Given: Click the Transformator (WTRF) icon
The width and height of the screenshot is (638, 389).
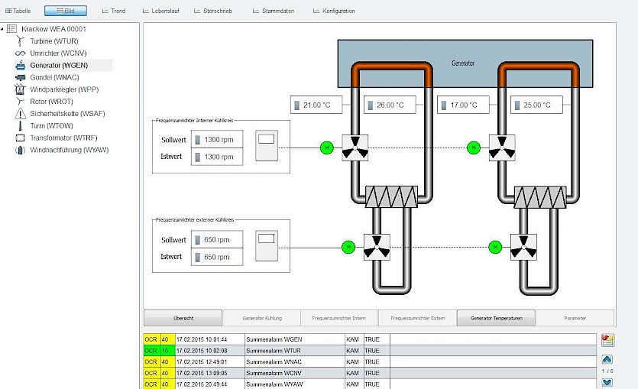Looking at the screenshot, I should pos(20,138).
